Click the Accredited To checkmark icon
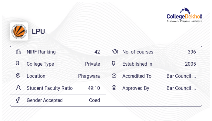Image resolution: width=212 pixels, height=121 pixels. coord(114,76)
